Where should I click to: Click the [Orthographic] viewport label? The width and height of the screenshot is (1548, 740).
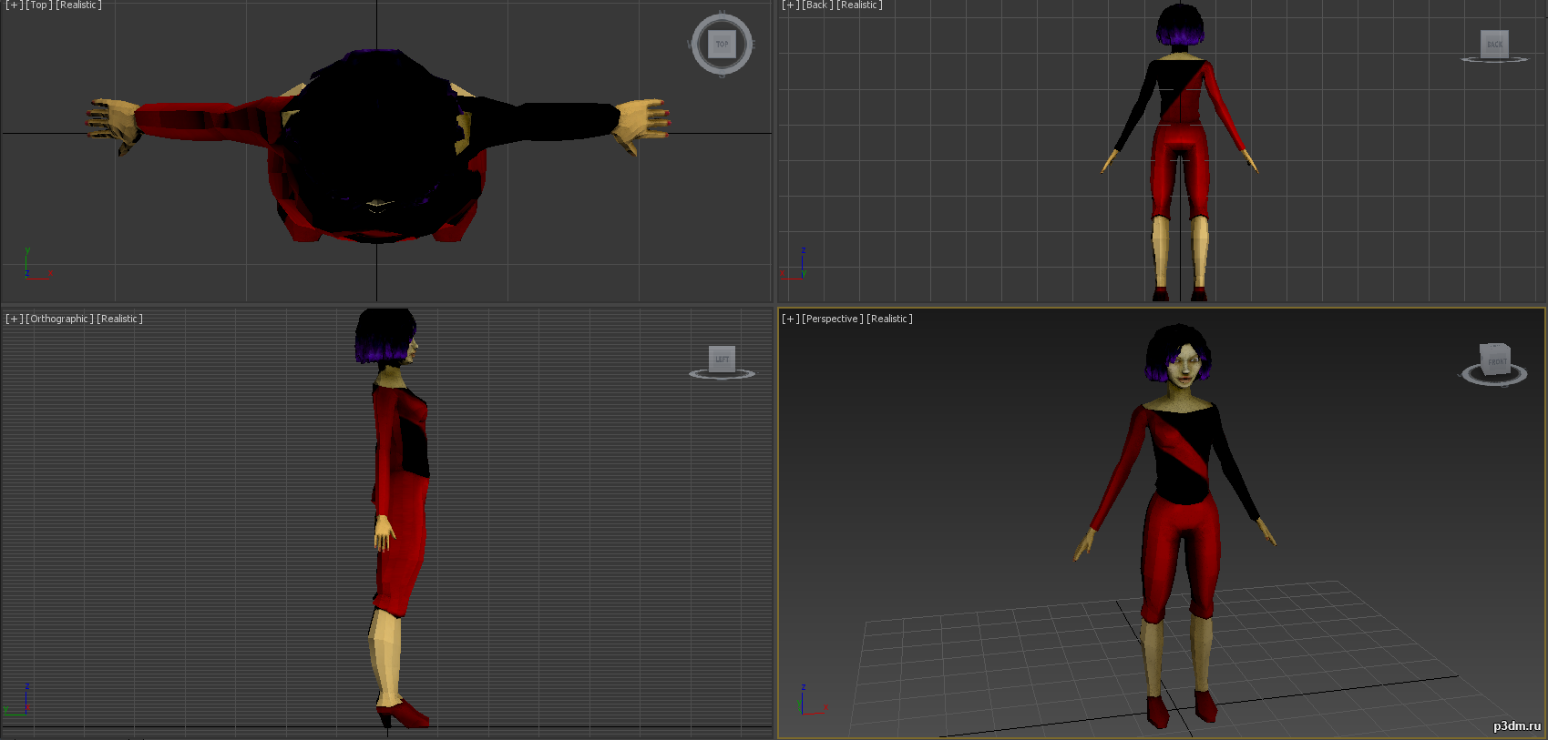(59, 319)
